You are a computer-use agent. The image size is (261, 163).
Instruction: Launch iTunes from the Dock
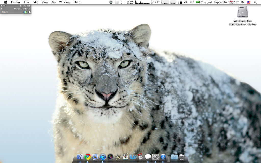click(x=103, y=157)
